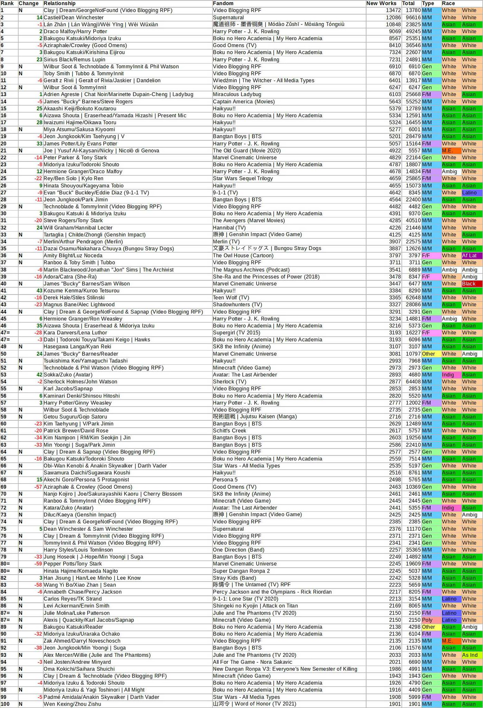The height and width of the screenshot is (708, 483).
Task: Click the Sherlock Holmes/John Watson cell
Action: (x=127, y=382)
